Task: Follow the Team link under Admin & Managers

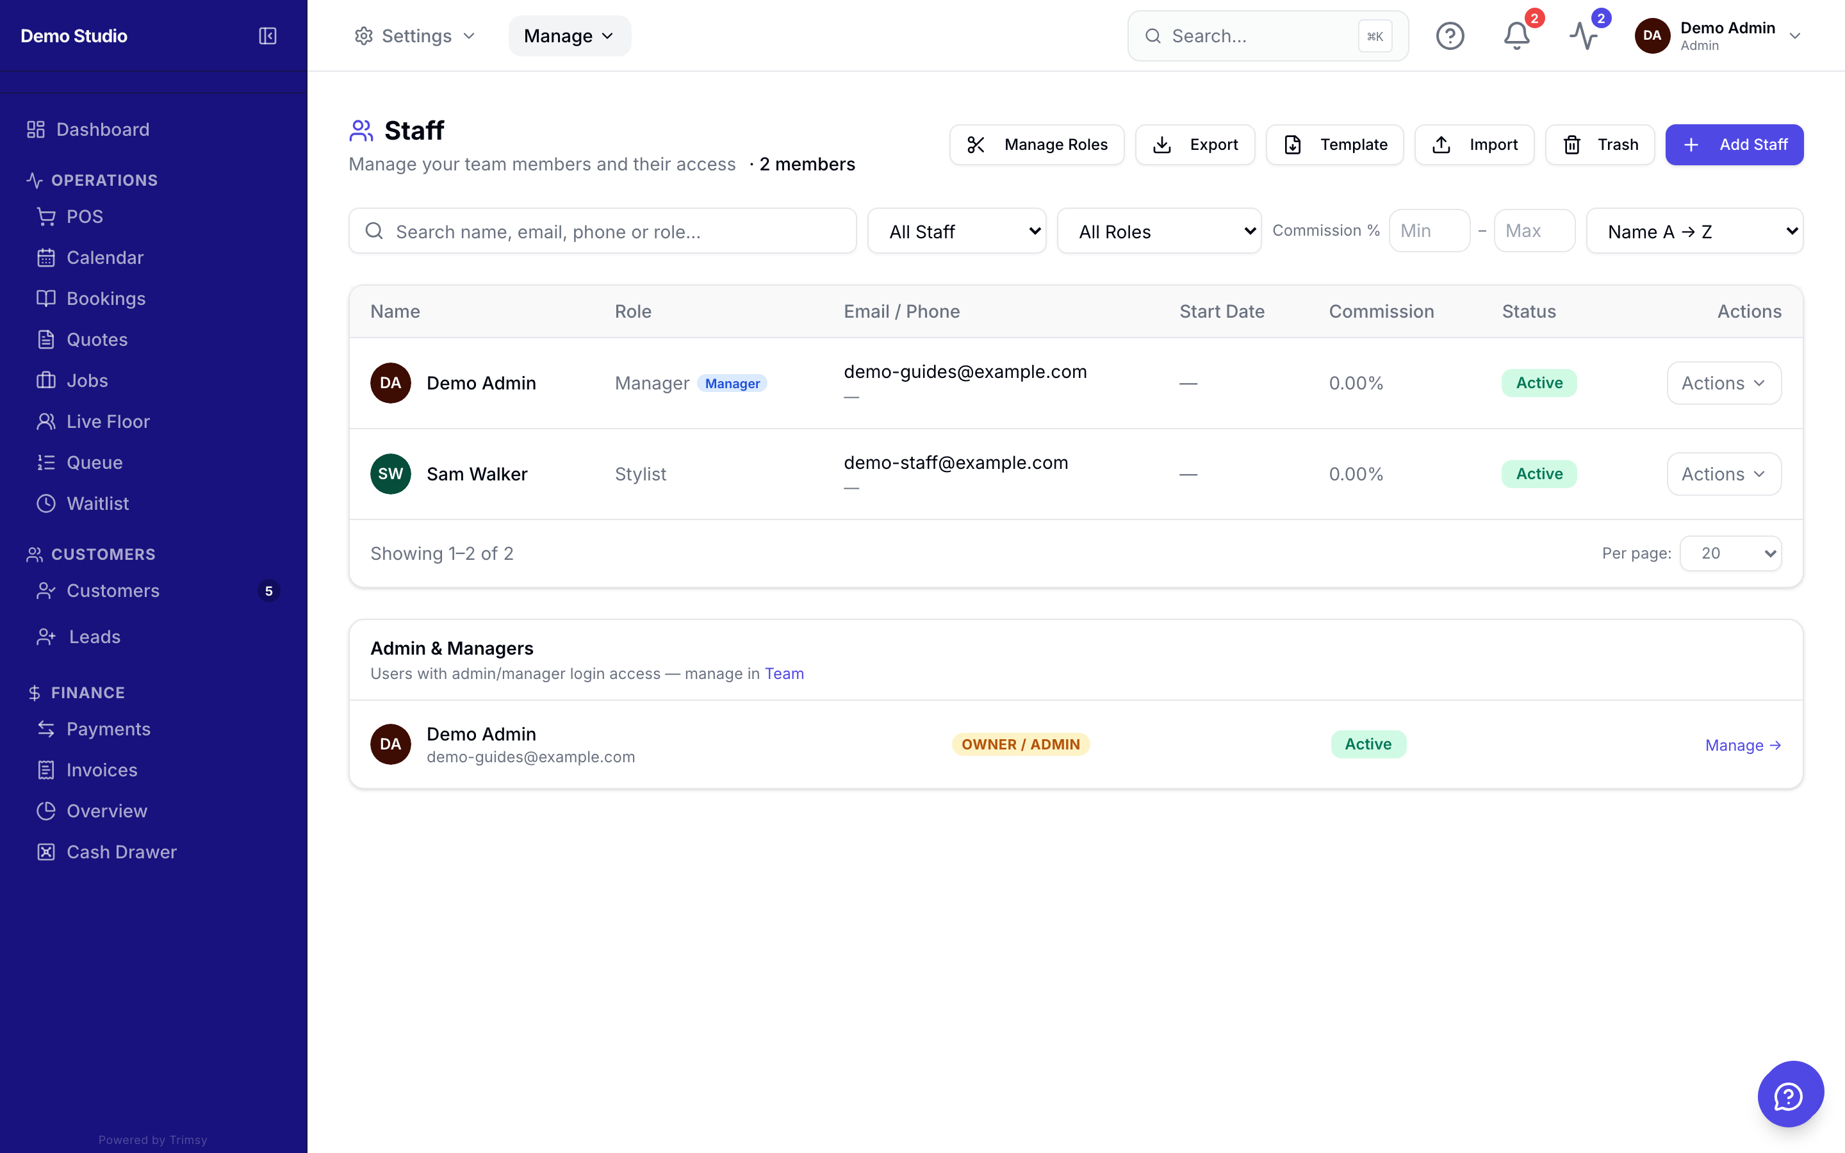Action: 783,673
